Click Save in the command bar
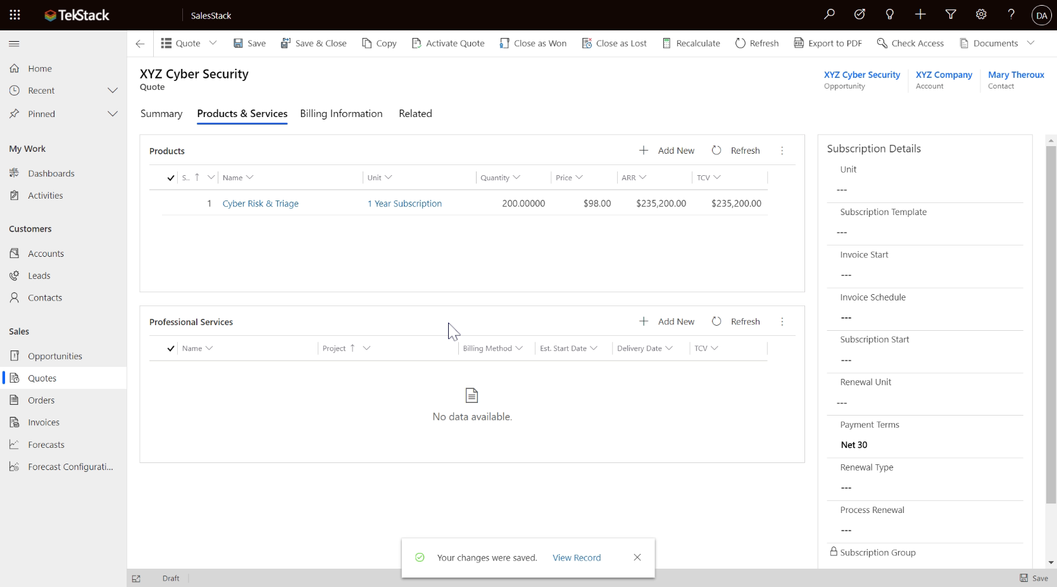The width and height of the screenshot is (1057, 587). point(249,43)
